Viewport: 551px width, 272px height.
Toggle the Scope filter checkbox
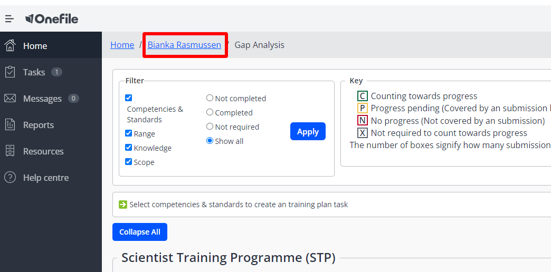(x=129, y=162)
